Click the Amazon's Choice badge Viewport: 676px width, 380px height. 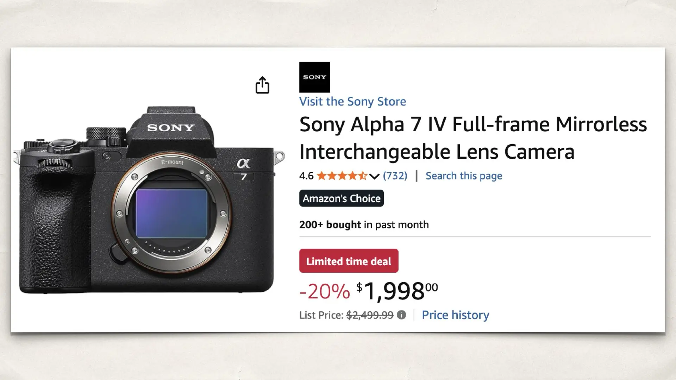point(341,198)
